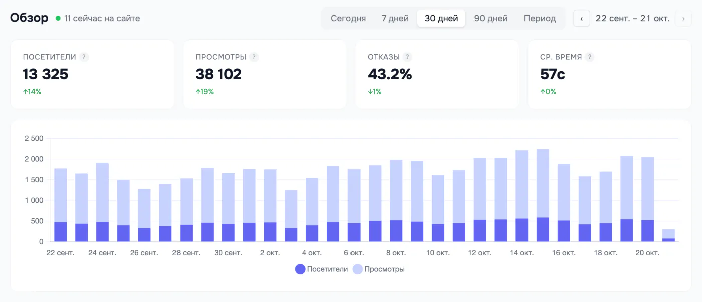
Task: Select the Сегодня period tab
Action: [348, 18]
